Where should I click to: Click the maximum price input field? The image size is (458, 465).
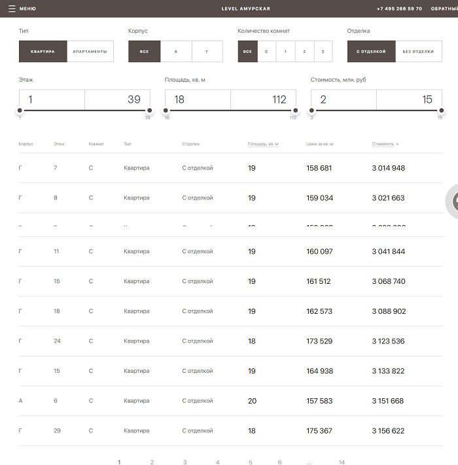[409, 99]
